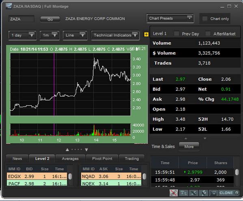The height and width of the screenshot is (201, 243).
Task: Click the montage window title bar icon
Action: [x=9, y=6]
